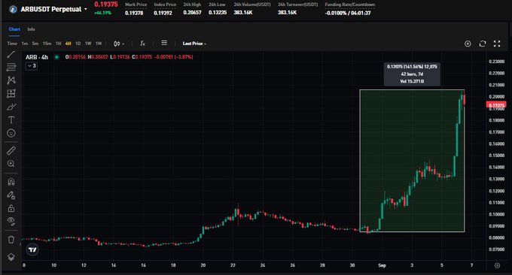Toggle magnet mode for drawings
Screen dimensions: 512x275
tap(11, 182)
